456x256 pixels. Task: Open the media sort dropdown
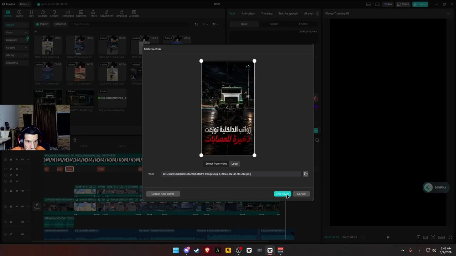point(205,24)
